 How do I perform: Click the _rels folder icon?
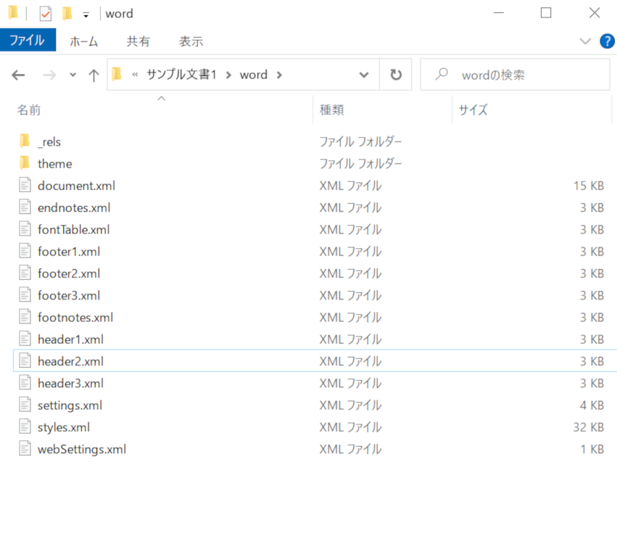[25, 141]
